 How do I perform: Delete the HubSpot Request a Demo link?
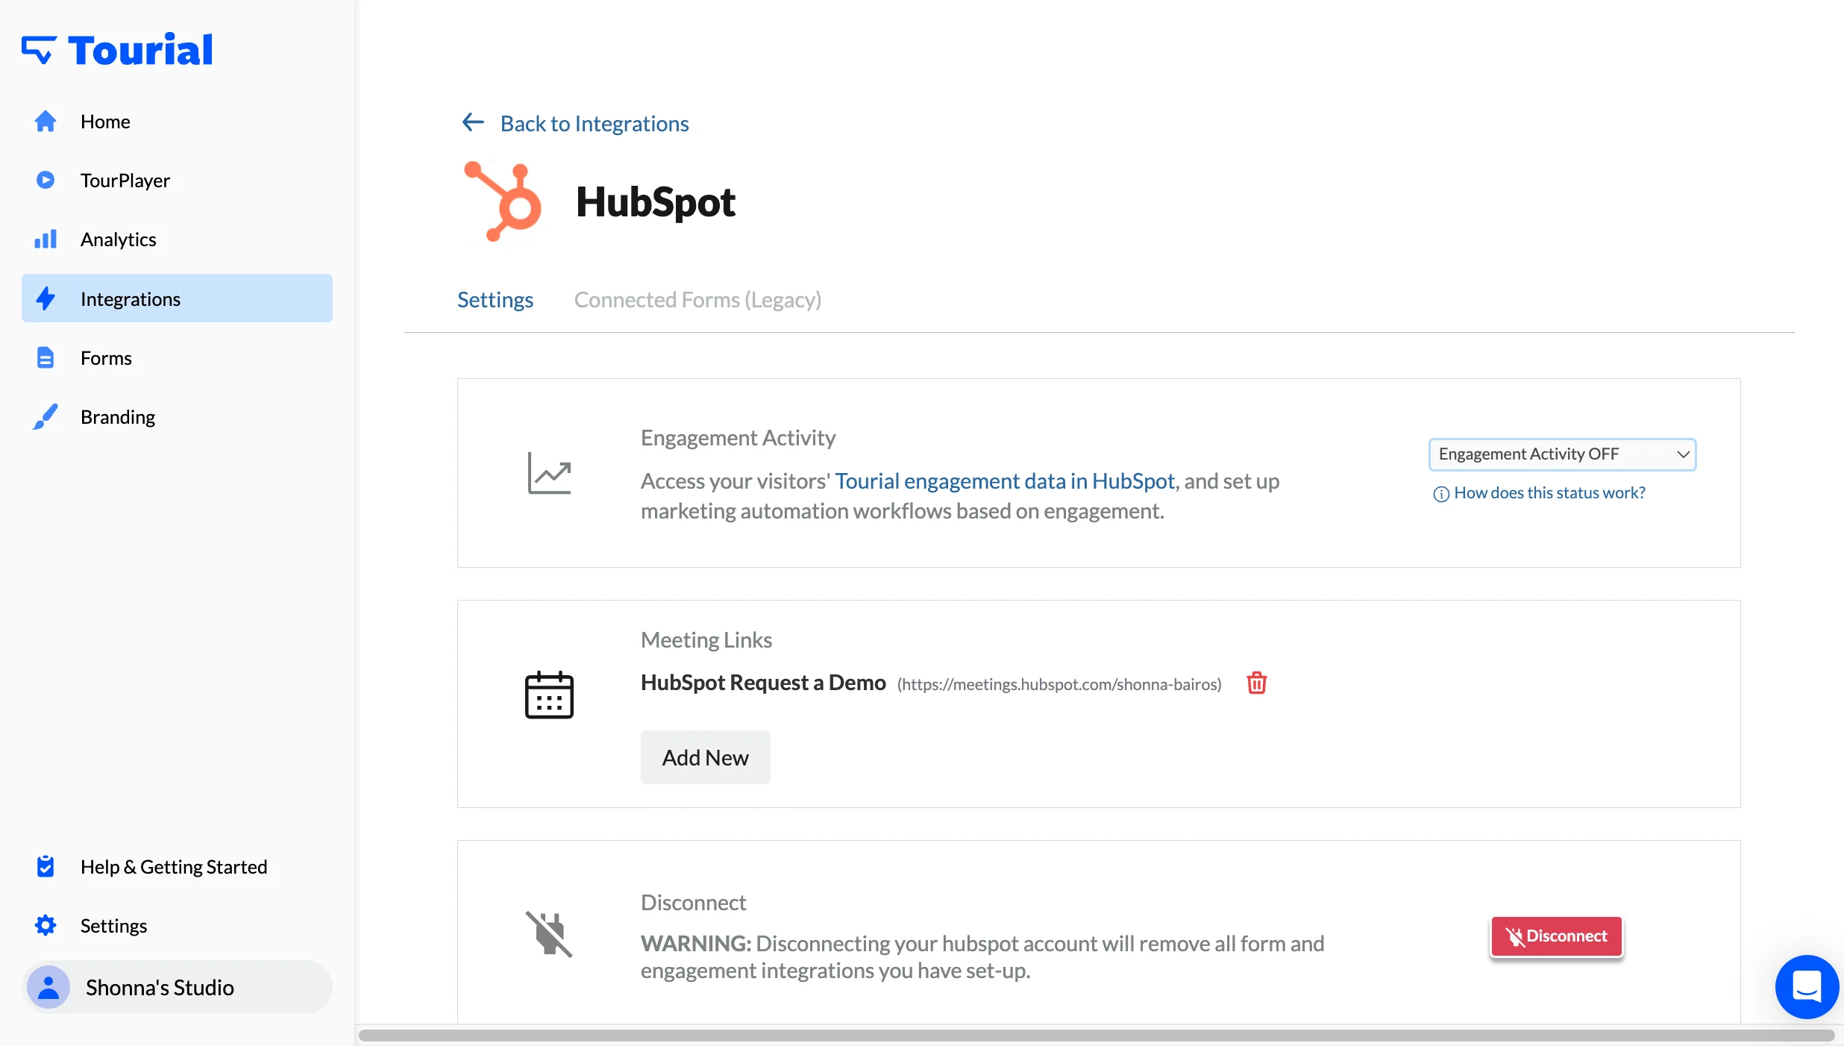pos(1257,683)
